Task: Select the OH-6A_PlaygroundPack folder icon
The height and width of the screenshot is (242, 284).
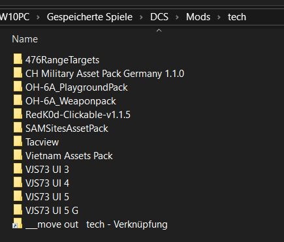Action: pos(18,87)
